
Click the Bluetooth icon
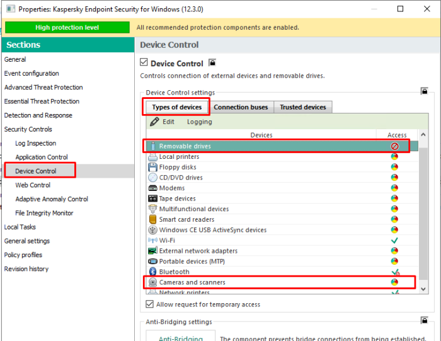click(152, 272)
